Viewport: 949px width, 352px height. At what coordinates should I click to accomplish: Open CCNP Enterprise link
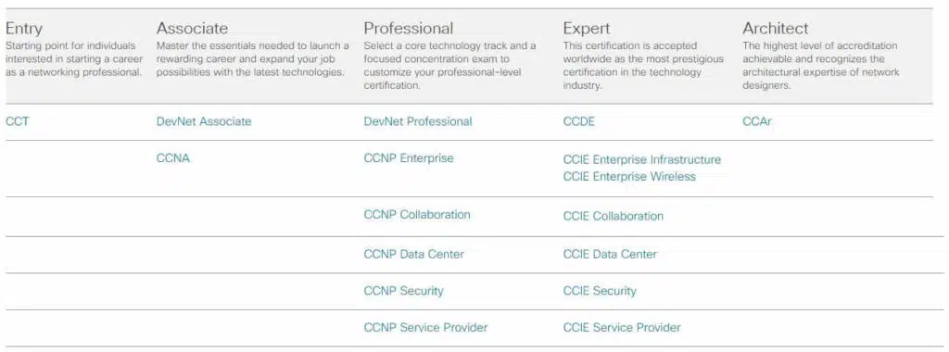point(409,158)
